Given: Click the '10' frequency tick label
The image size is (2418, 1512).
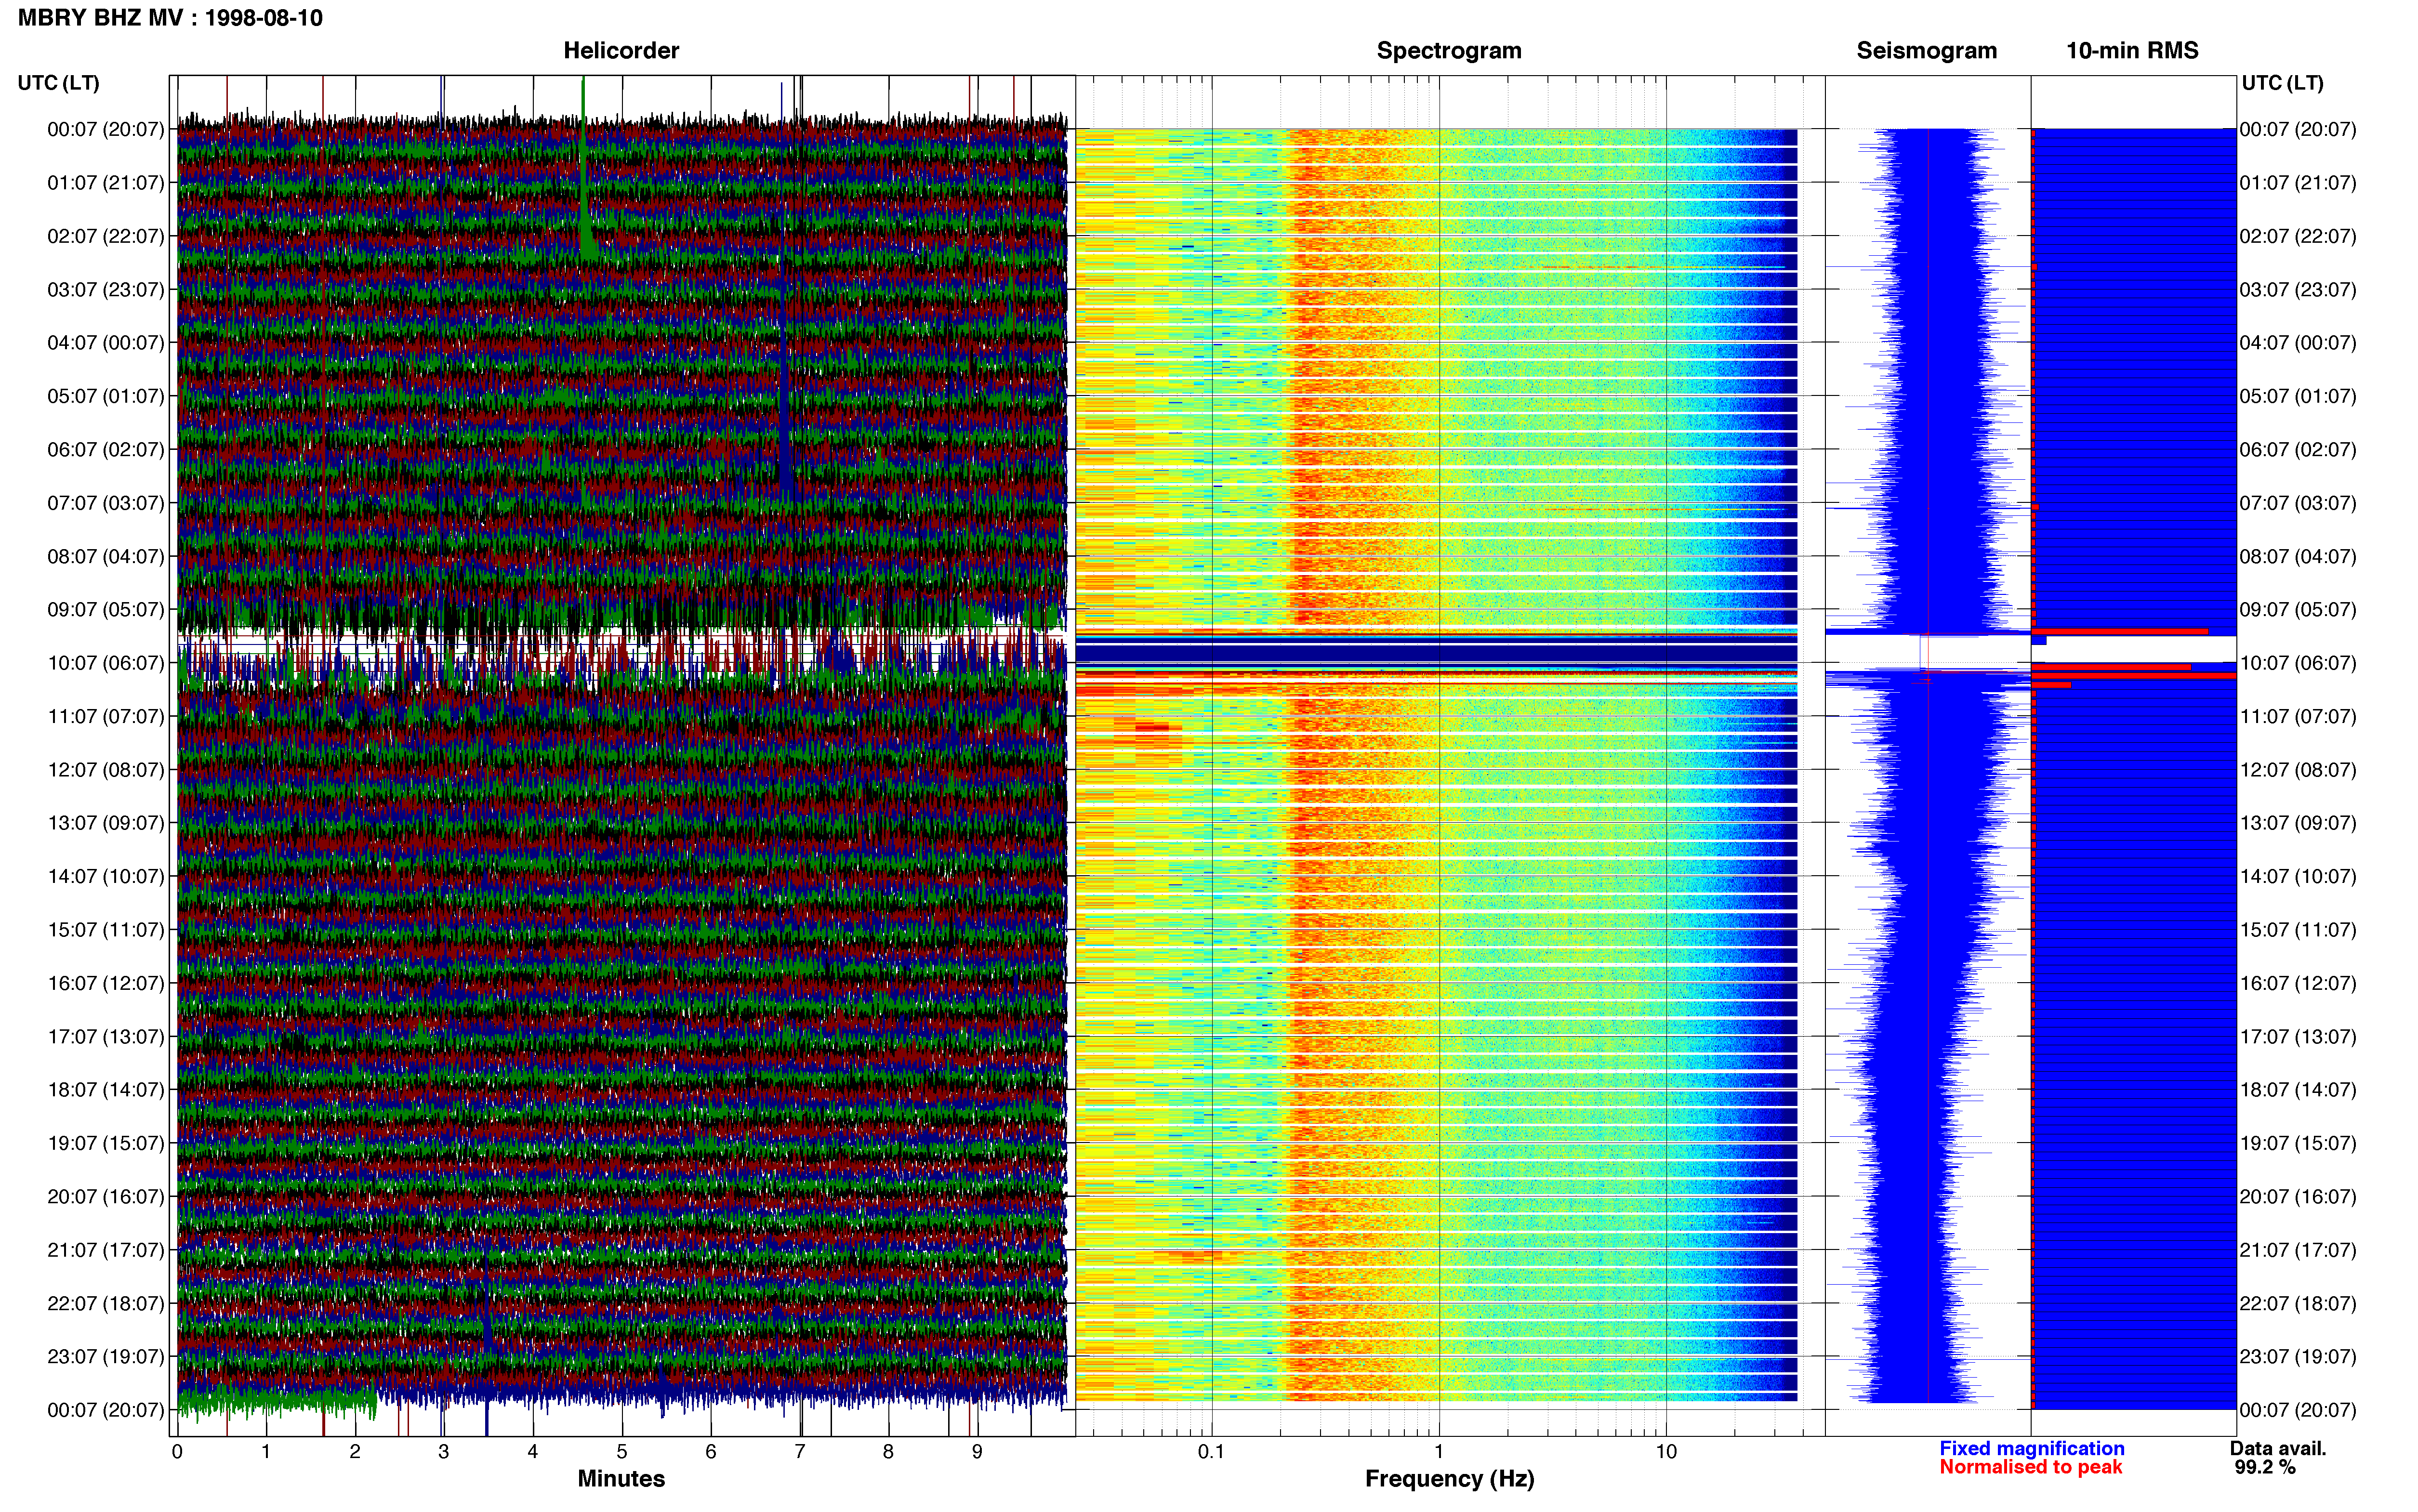Looking at the screenshot, I should point(1666,1452).
